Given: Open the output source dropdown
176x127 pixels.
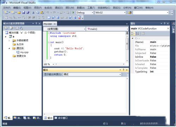Looking at the screenshot, I should (x=120, y=75).
